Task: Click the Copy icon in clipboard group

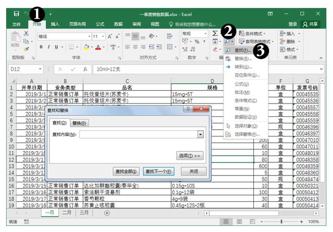Action: [x=25, y=42]
